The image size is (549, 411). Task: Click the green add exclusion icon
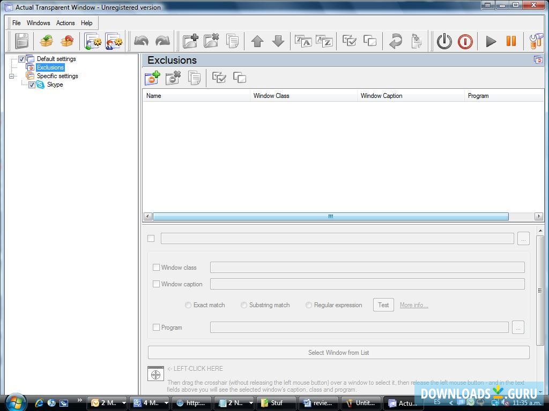pos(152,78)
